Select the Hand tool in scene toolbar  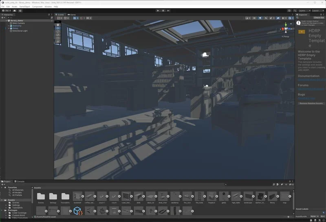(58, 24)
